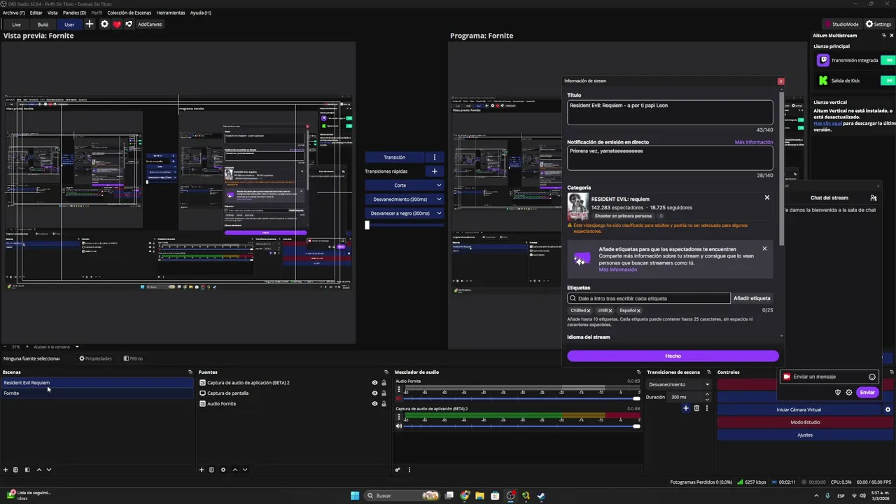Viewport: 896px width, 504px height.
Task: Open the Paneles menu
Action: pos(75,13)
